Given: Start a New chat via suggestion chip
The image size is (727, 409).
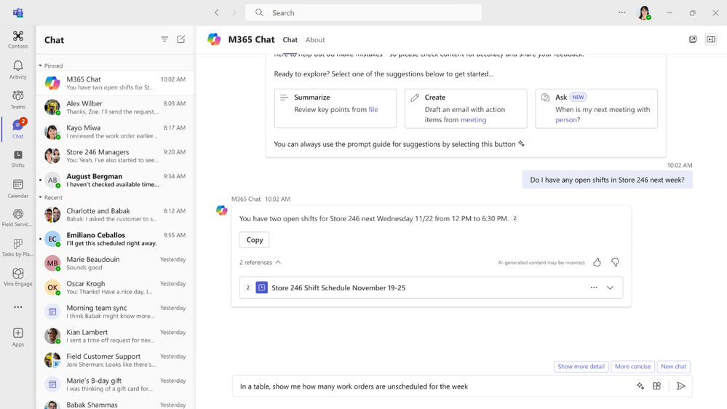Looking at the screenshot, I should pyautogui.click(x=674, y=366).
